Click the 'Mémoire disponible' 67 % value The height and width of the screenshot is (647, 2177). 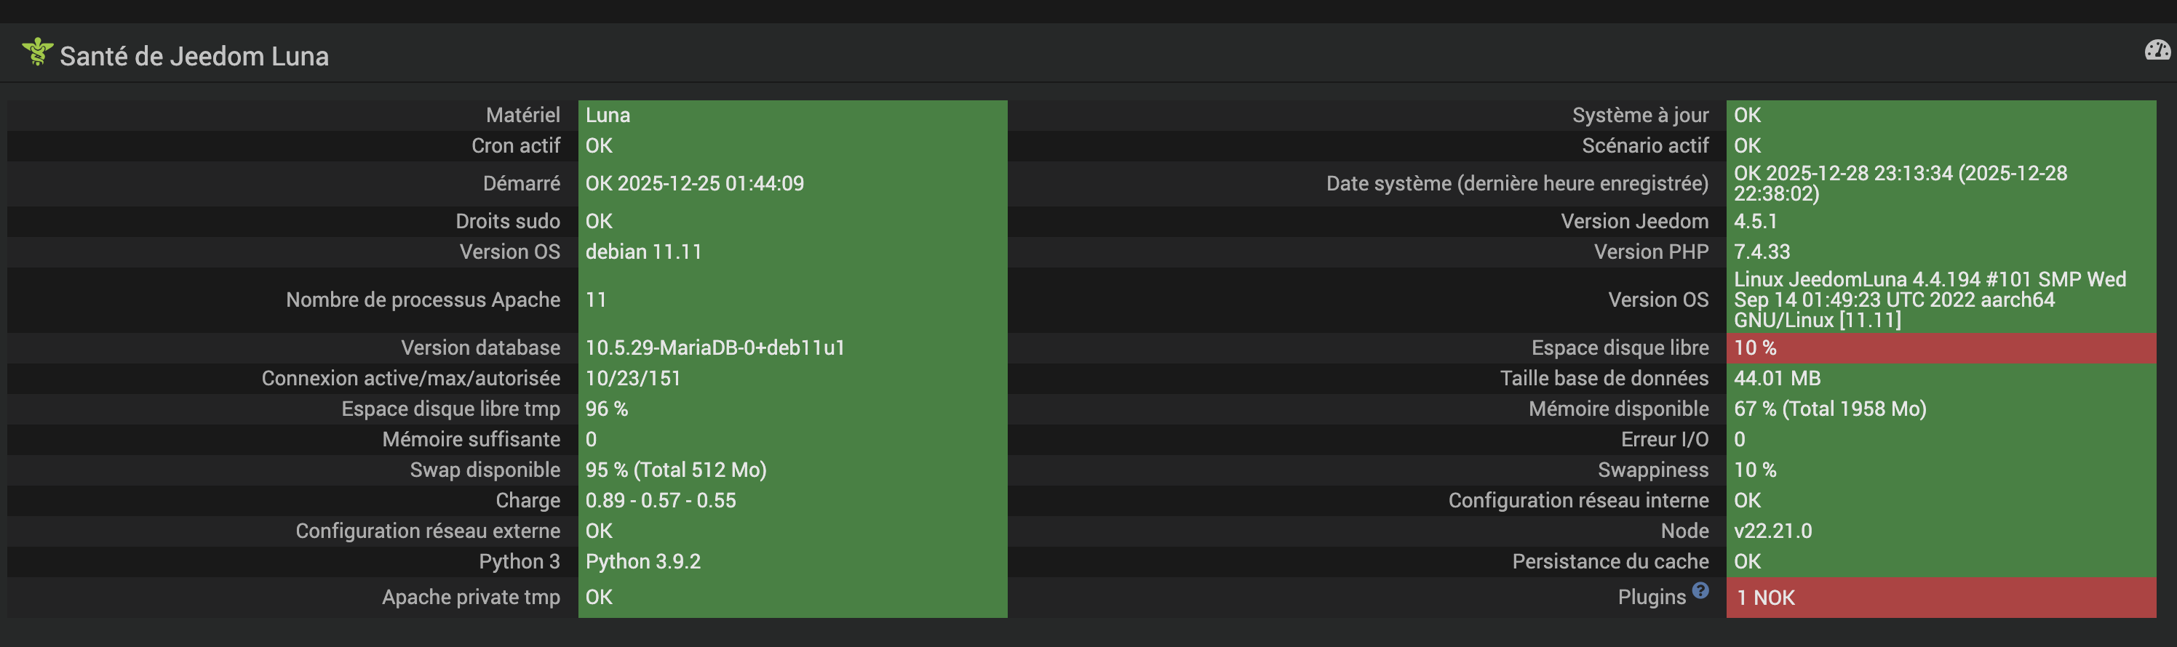pyautogui.click(x=1828, y=409)
